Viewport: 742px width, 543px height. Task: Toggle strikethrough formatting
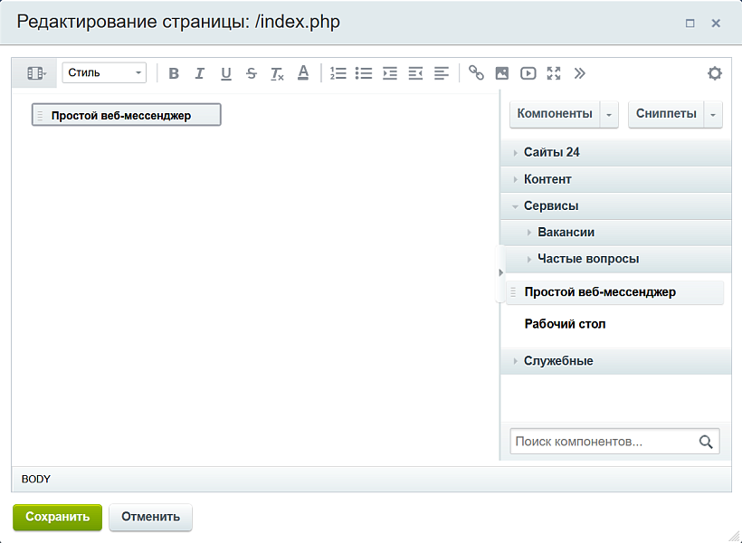point(252,73)
